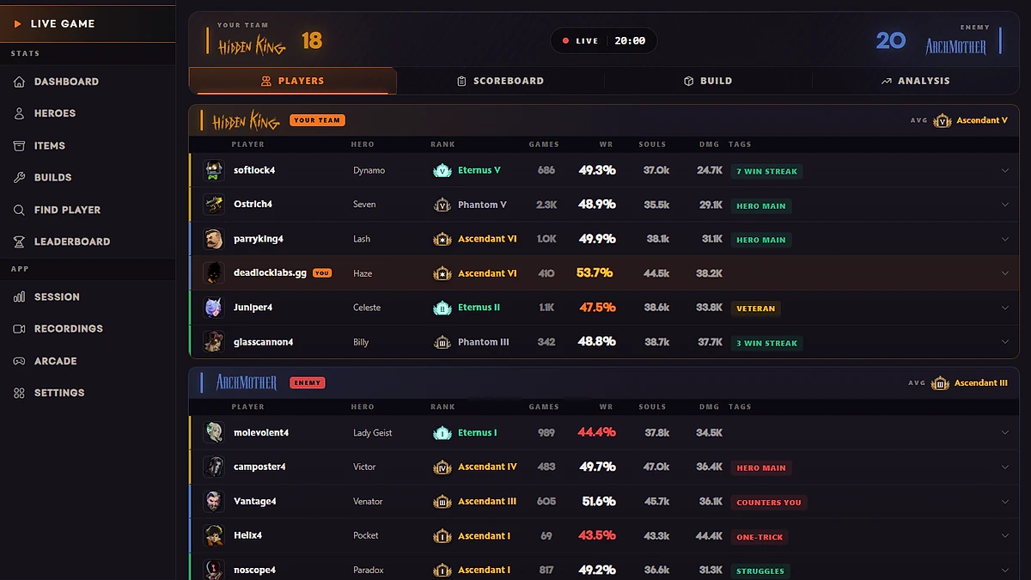Open the Recordings page
The height and width of the screenshot is (580, 1031).
[88, 329]
